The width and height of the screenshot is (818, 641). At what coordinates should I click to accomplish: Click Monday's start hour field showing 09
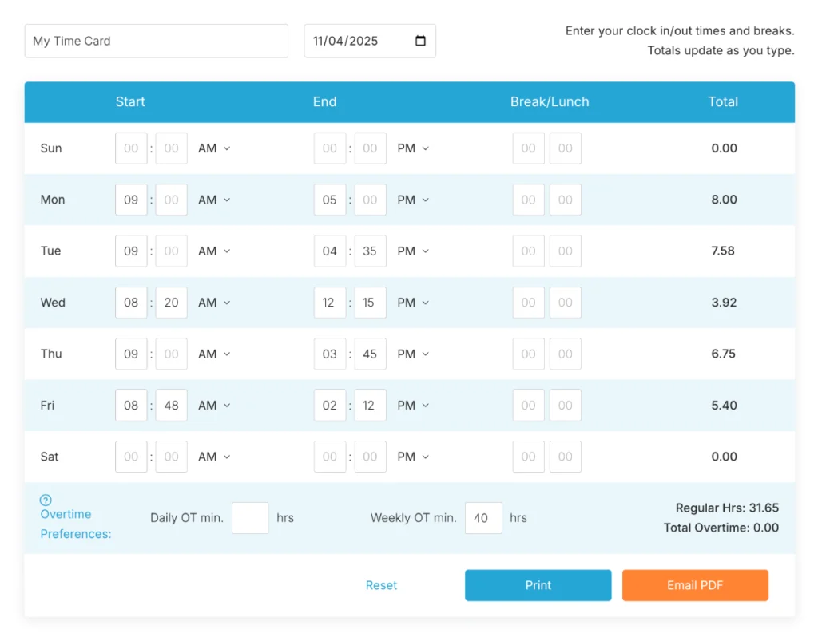tap(131, 200)
